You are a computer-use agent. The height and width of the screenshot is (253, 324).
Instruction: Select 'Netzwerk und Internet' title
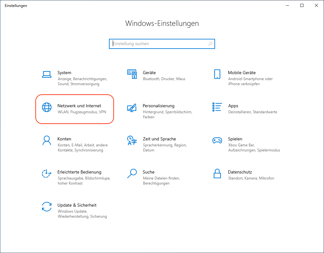point(79,106)
